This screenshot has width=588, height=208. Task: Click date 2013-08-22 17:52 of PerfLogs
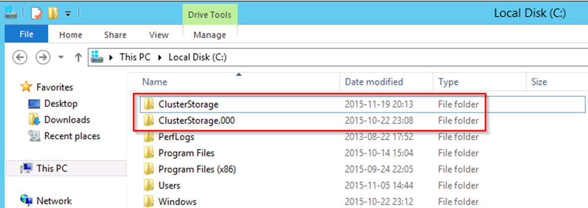tap(379, 137)
